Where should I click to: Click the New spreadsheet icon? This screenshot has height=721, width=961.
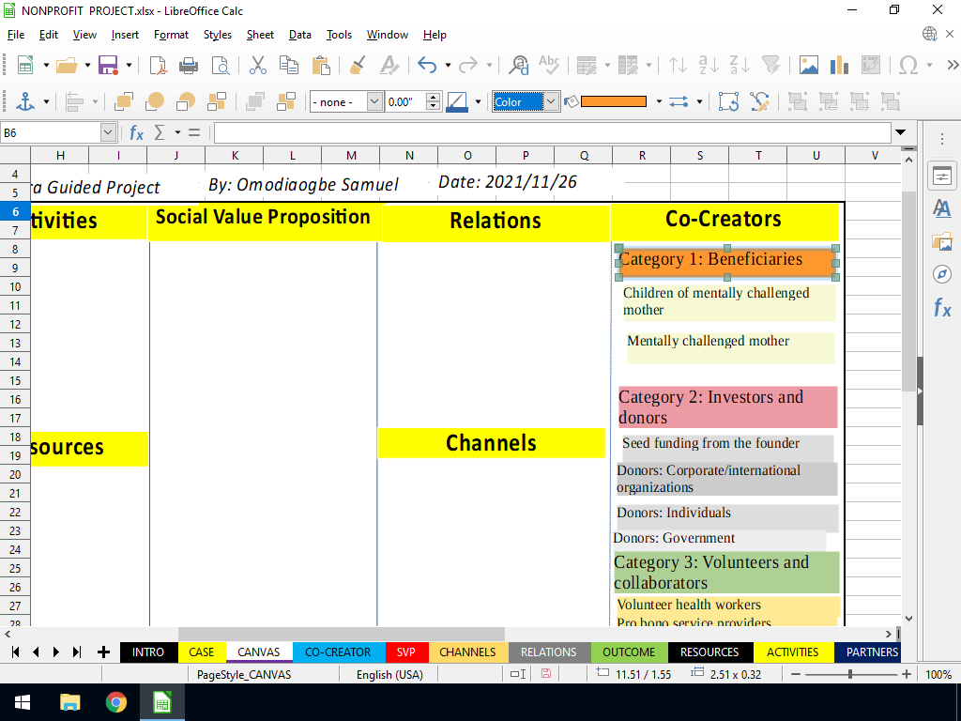click(24, 65)
